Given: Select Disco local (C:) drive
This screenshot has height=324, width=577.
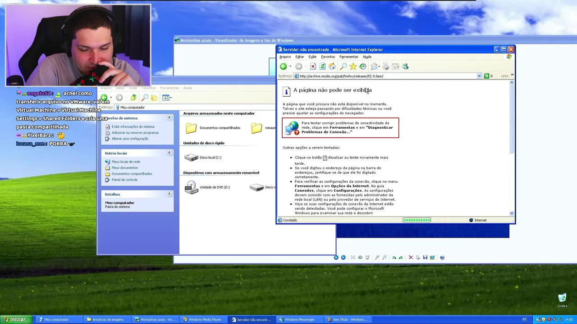Looking at the screenshot, I should tap(203, 157).
